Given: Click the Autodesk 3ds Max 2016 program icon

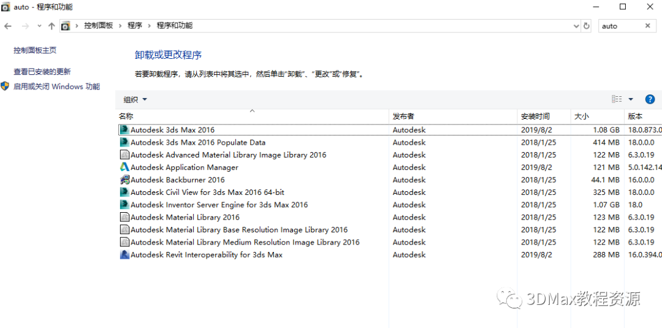Looking at the screenshot, I should coord(124,130).
